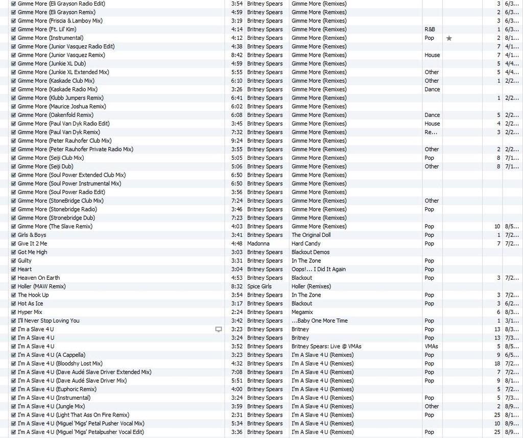Select the Hard Candy album cell
The width and height of the screenshot is (523, 438).
[x=306, y=244]
